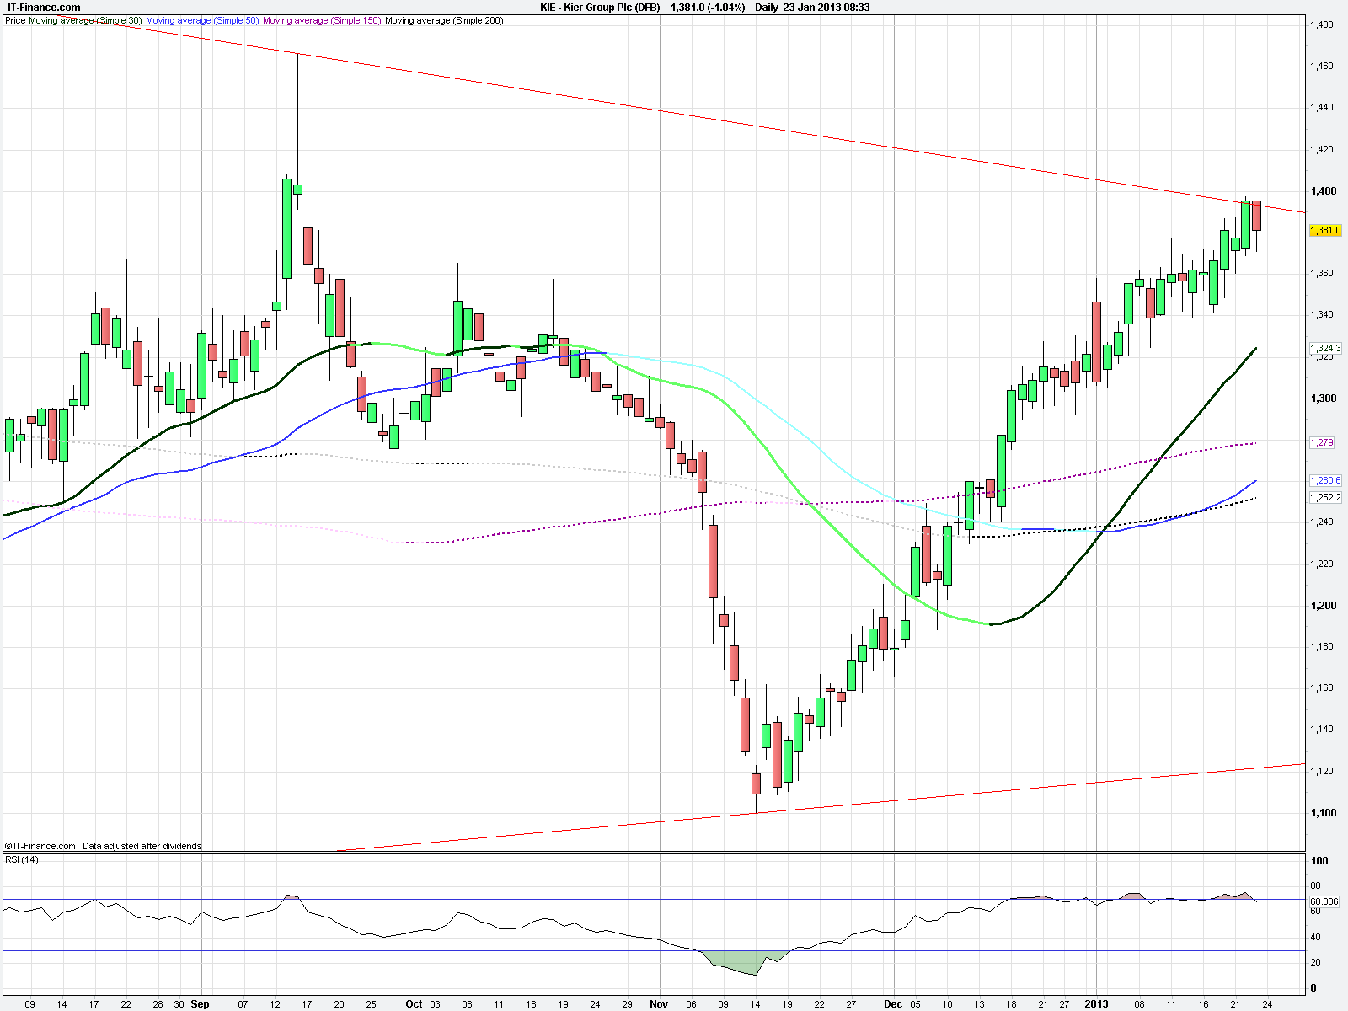Viewport: 1348px width, 1011px height.
Task: Click the 'Dec' month marker on date axis
Action: pos(893,1004)
